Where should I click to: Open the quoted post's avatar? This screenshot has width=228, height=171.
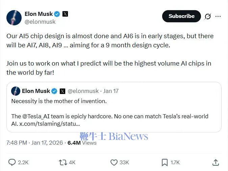coord(16,91)
